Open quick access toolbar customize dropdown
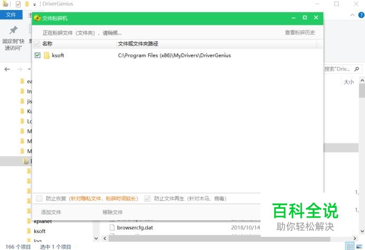365x250 pixels. (x=34, y=4)
